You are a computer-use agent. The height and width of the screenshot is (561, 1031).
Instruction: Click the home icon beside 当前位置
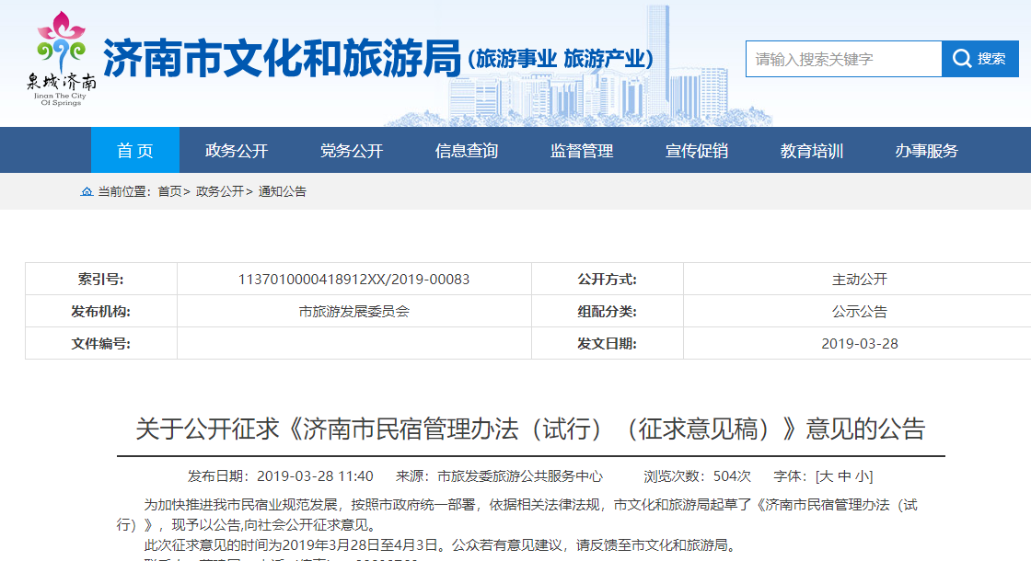87,191
